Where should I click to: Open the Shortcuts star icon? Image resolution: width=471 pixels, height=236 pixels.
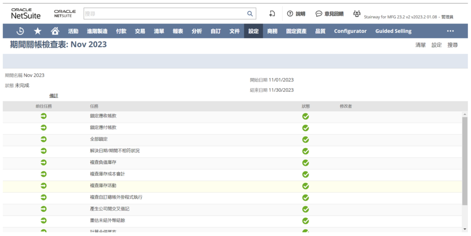(x=38, y=31)
